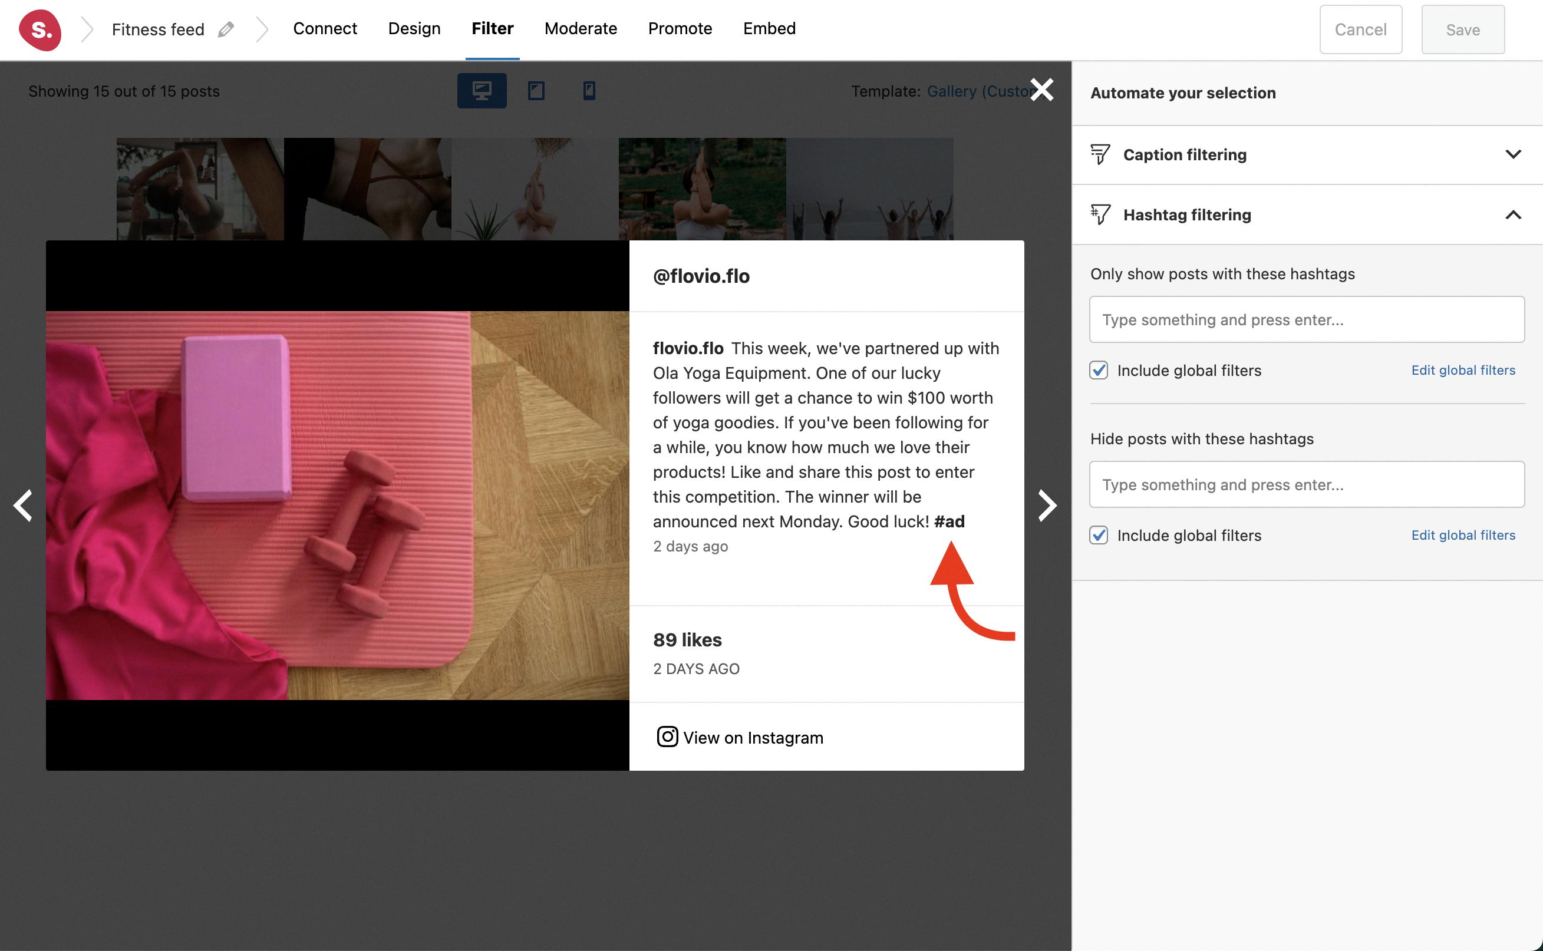
Task: Click Edit global filters link under Hide posts
Action: 1462,535
